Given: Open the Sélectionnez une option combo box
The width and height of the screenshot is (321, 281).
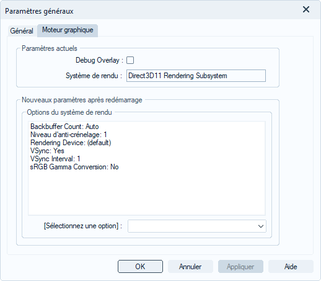Looking at the screenshot, I should (197, 226).
